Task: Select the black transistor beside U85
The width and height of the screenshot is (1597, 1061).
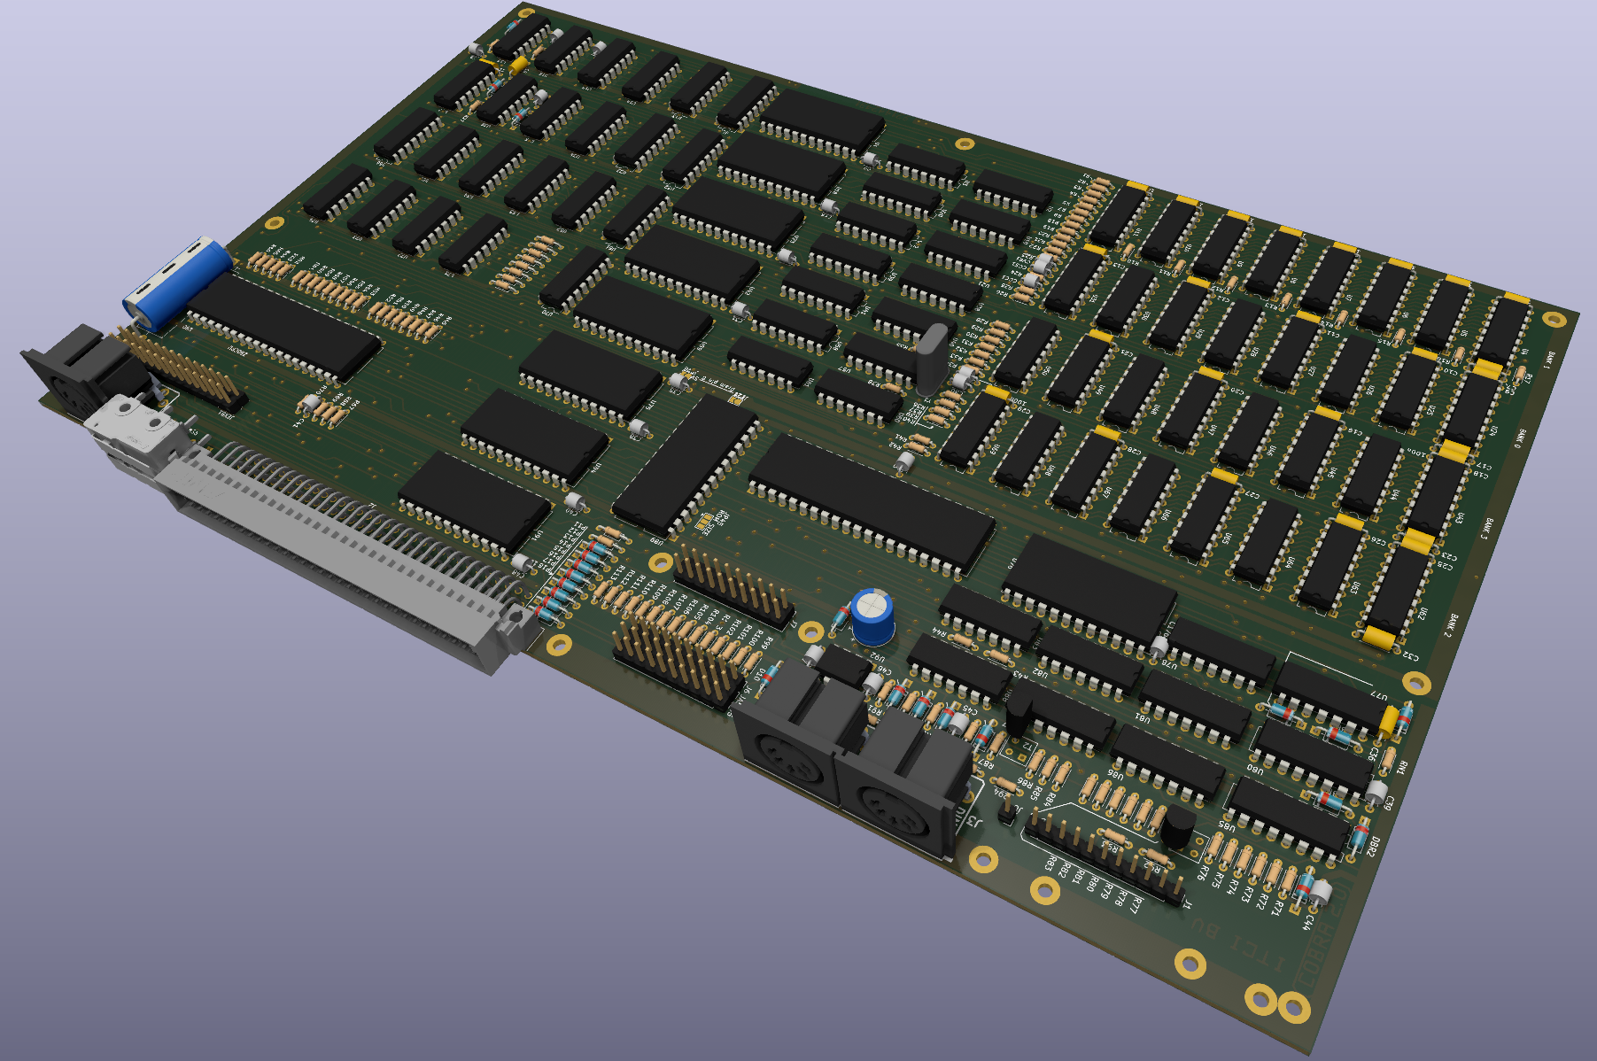Action: pos(1177,827)
